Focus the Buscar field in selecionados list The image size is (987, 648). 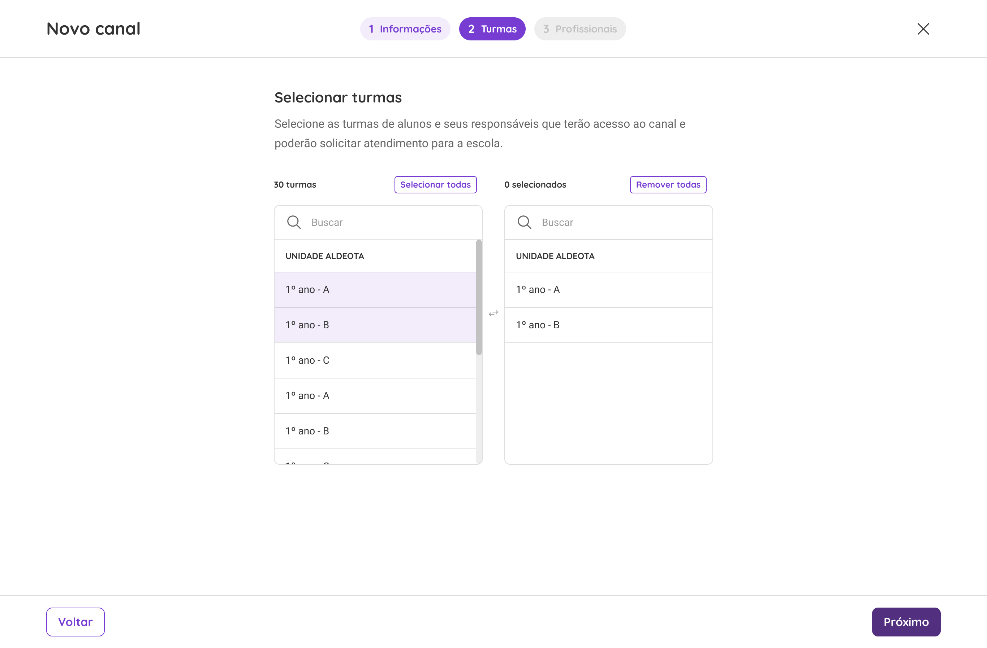[x=608, y=222]
